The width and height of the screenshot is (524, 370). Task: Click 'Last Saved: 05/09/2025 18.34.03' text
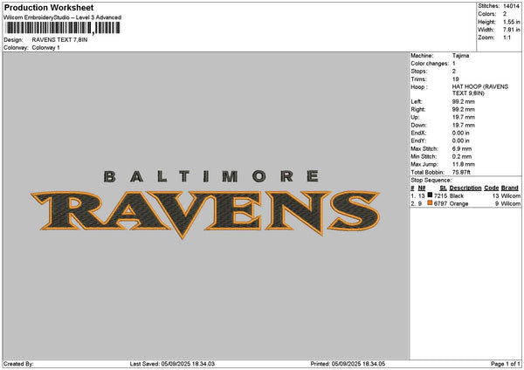172,364
